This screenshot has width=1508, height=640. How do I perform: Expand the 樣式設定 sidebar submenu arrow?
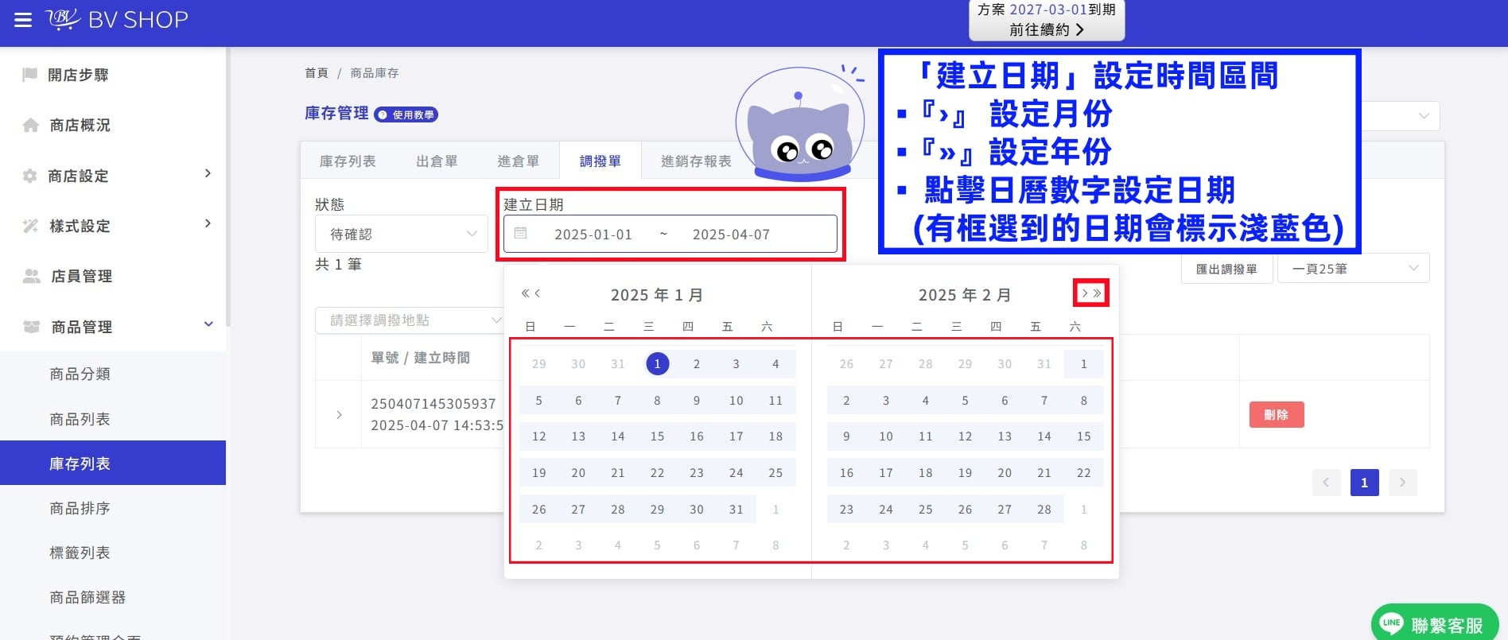(x=208, y=223)
